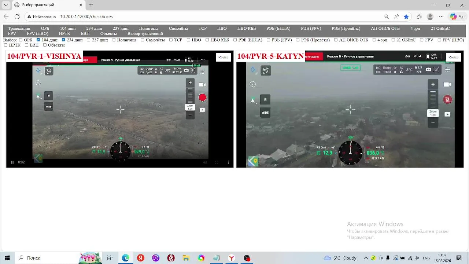Viewport: 469px width, 264px height.
Task: Open the ENG language switcher
Action: [x=426, y=258]
